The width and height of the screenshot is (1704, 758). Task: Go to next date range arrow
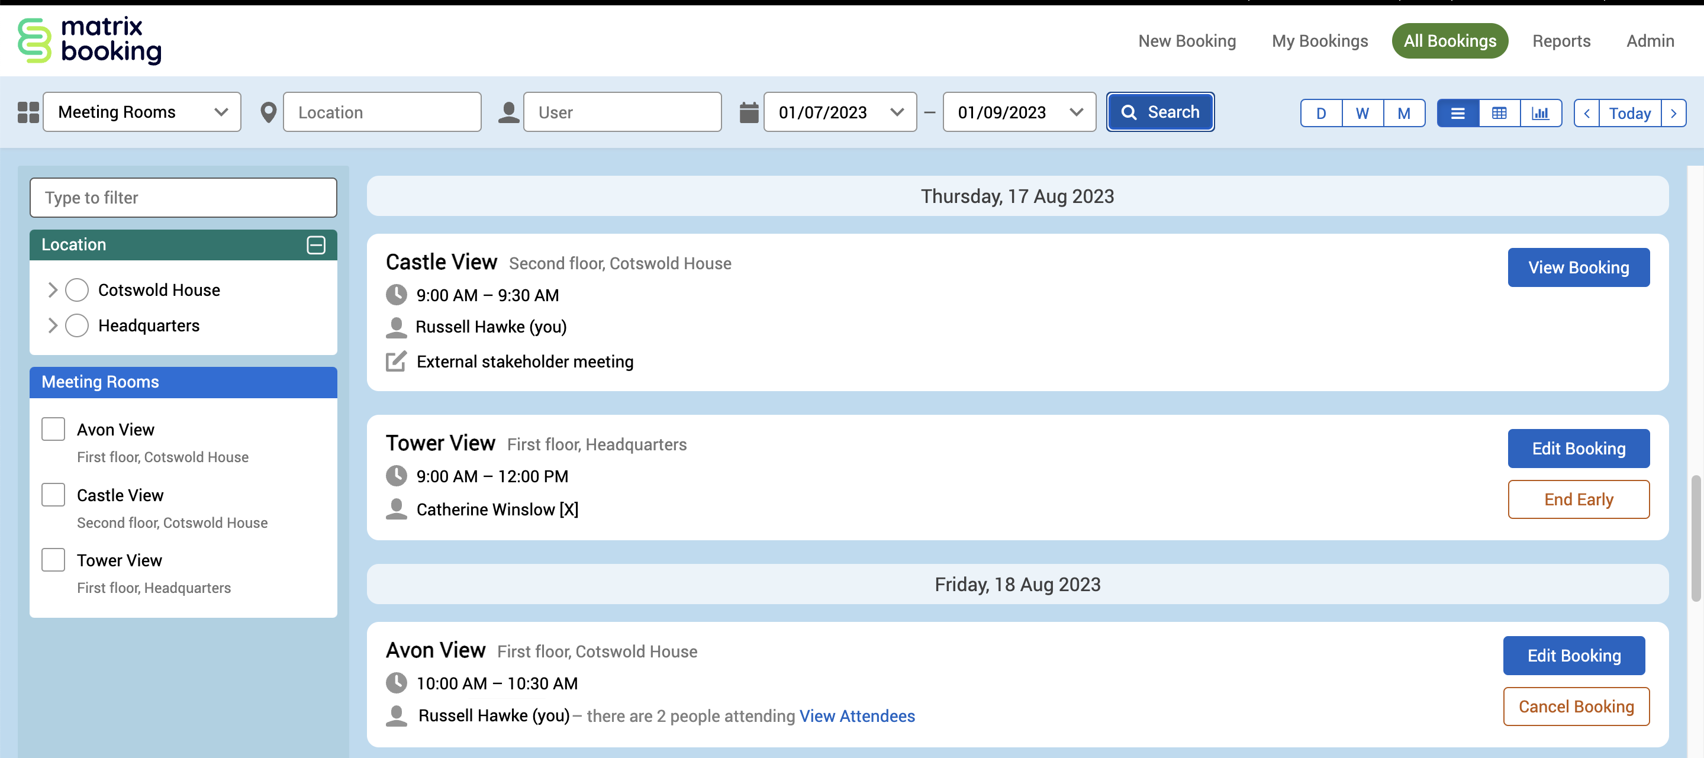1673,113
